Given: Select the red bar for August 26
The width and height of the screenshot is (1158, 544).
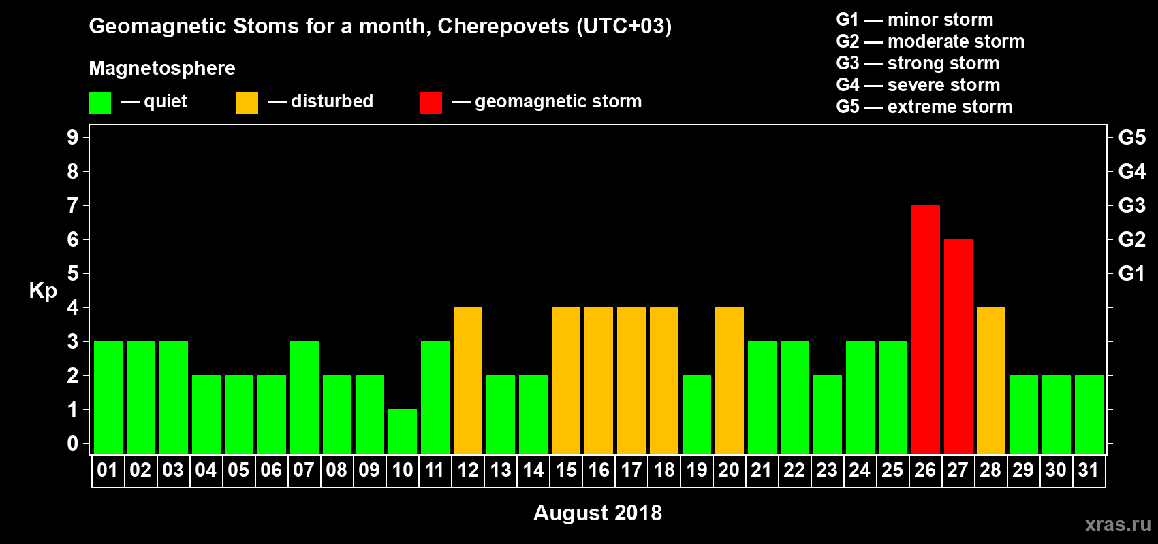Looking at the screenshot, I should click(x=926, y=329).
